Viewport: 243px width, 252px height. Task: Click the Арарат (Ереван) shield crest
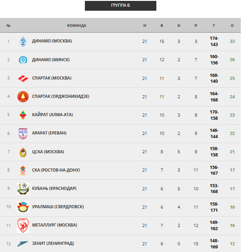[23, 134]
